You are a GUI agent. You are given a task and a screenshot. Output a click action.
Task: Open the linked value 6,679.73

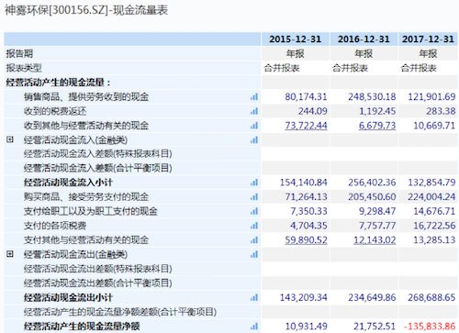click(377, 126)
